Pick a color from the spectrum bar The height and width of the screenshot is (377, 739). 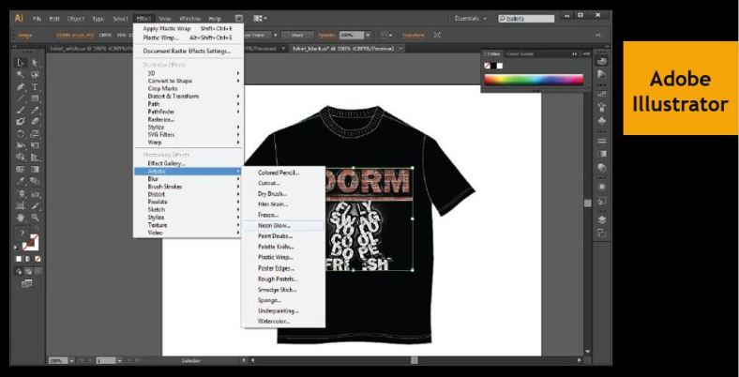[534, 80]
